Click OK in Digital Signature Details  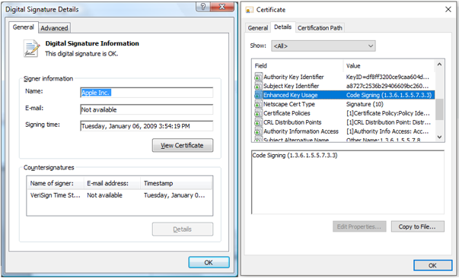(x=209, y=263)
